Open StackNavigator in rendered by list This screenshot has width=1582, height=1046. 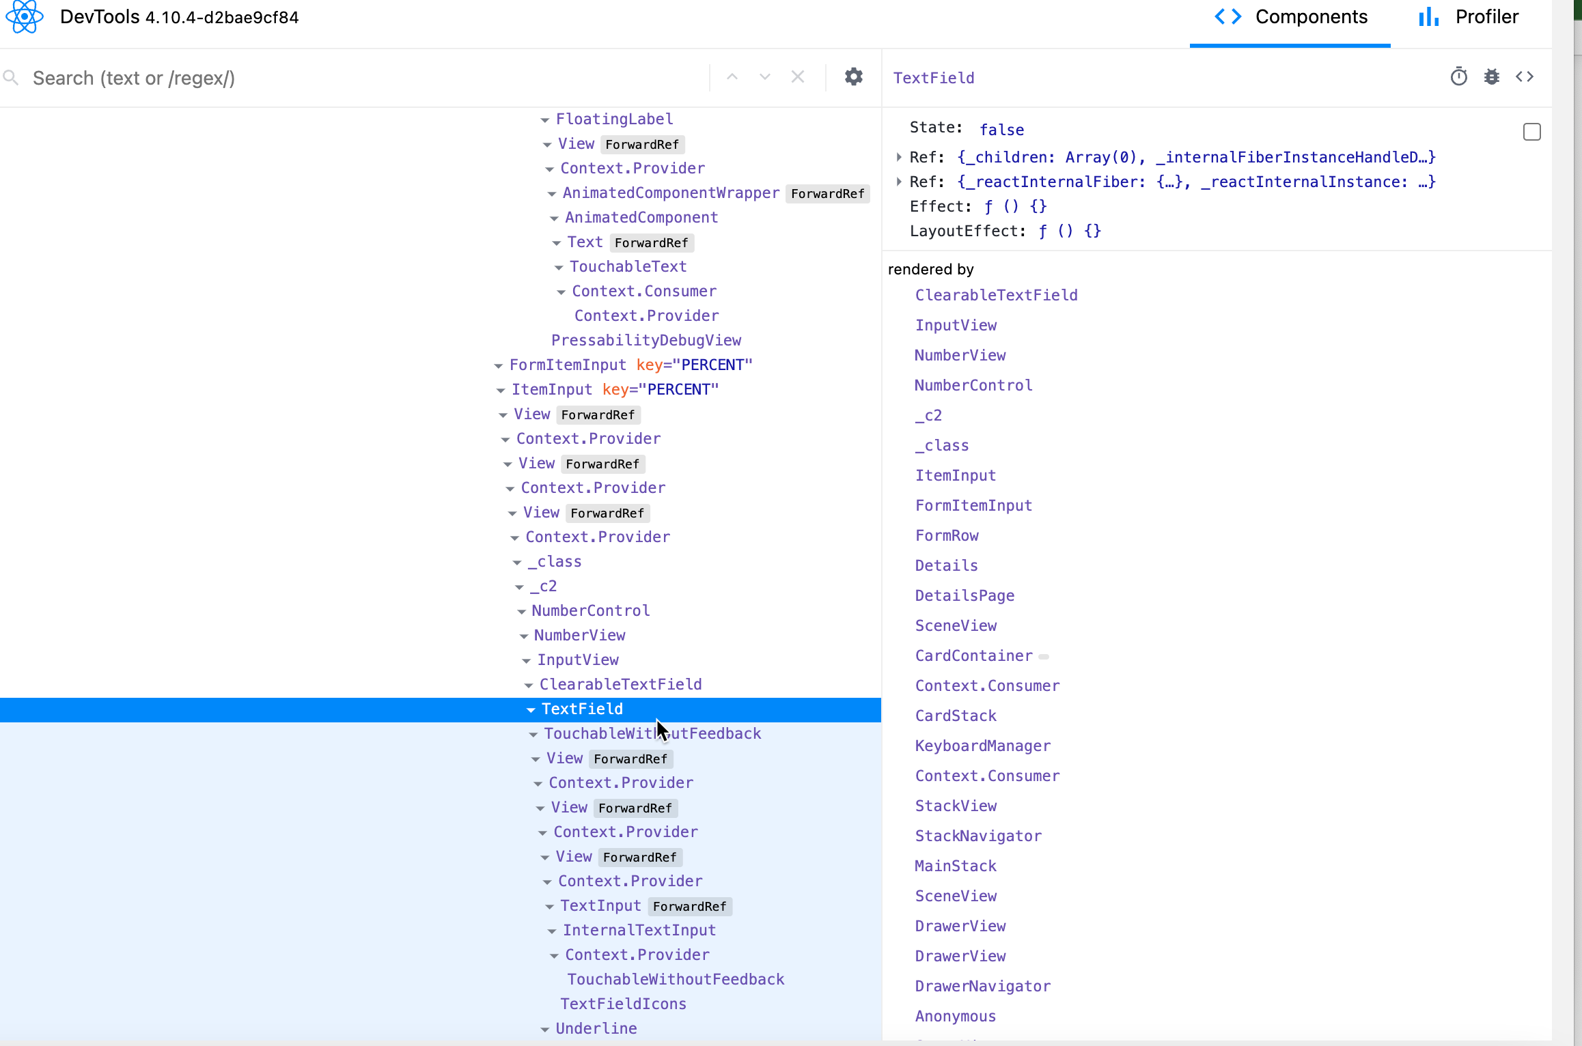pos(978,836)
